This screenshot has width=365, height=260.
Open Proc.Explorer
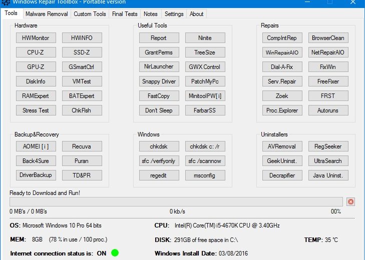(x=282, y=110)
